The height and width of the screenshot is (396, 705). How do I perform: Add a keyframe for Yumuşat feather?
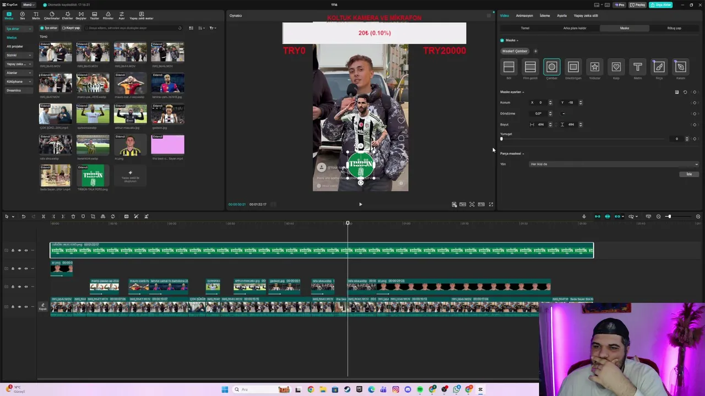click(x=695, y=139)
